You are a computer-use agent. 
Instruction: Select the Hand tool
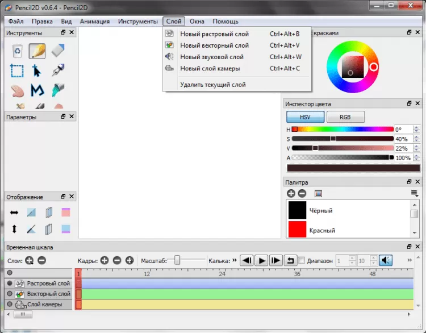click(18, 90)
